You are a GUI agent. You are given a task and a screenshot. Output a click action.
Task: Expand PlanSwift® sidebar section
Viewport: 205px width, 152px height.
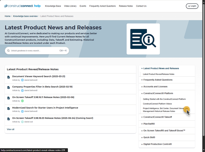142,124
